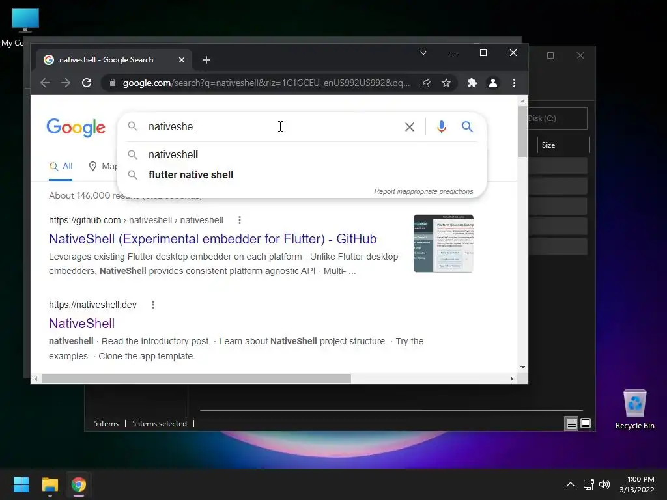Open Chrome extensions puzzle icon
Screen dimensions: 667x500
point(472,83)
